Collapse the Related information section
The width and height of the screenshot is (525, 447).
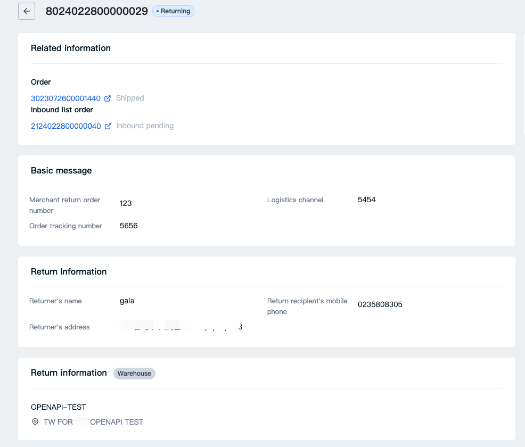pos(71,48)
